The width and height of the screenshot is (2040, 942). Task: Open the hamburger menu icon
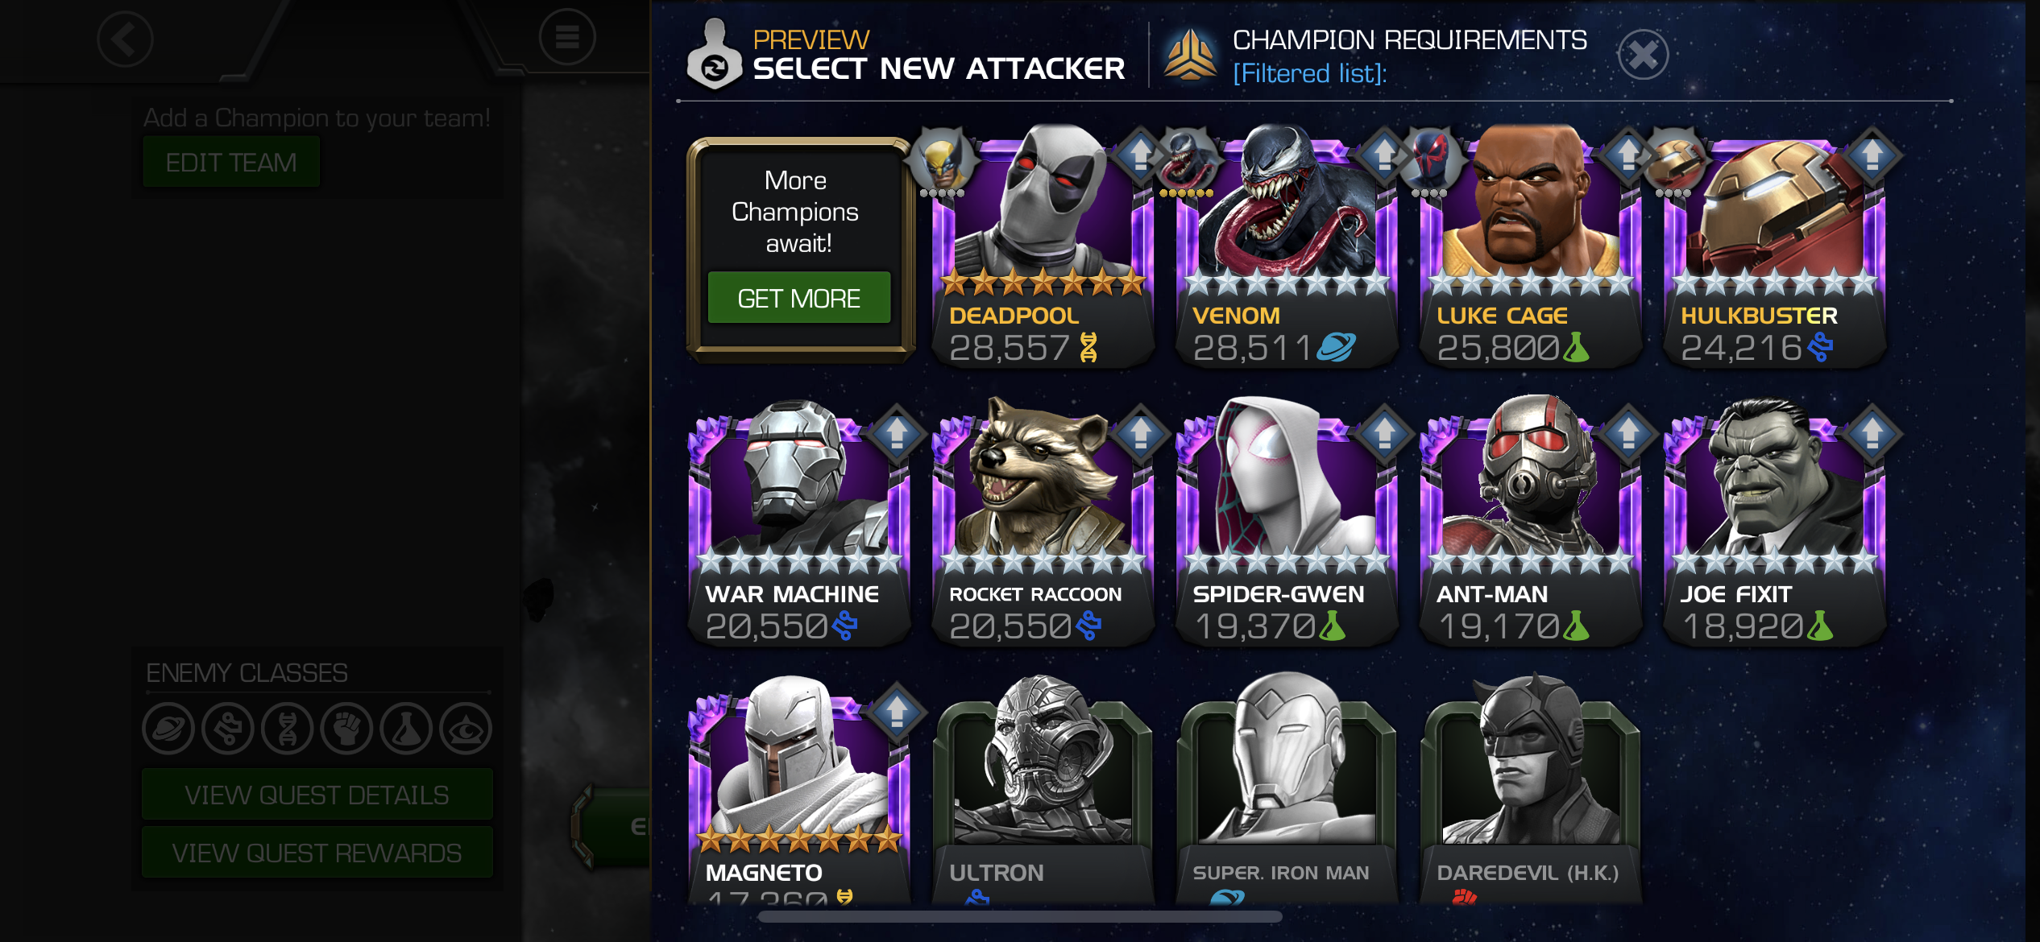click(567, 37)
